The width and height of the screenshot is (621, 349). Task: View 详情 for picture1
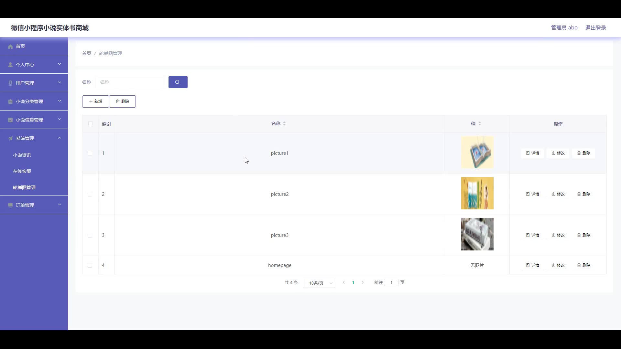tap(532, 153)
